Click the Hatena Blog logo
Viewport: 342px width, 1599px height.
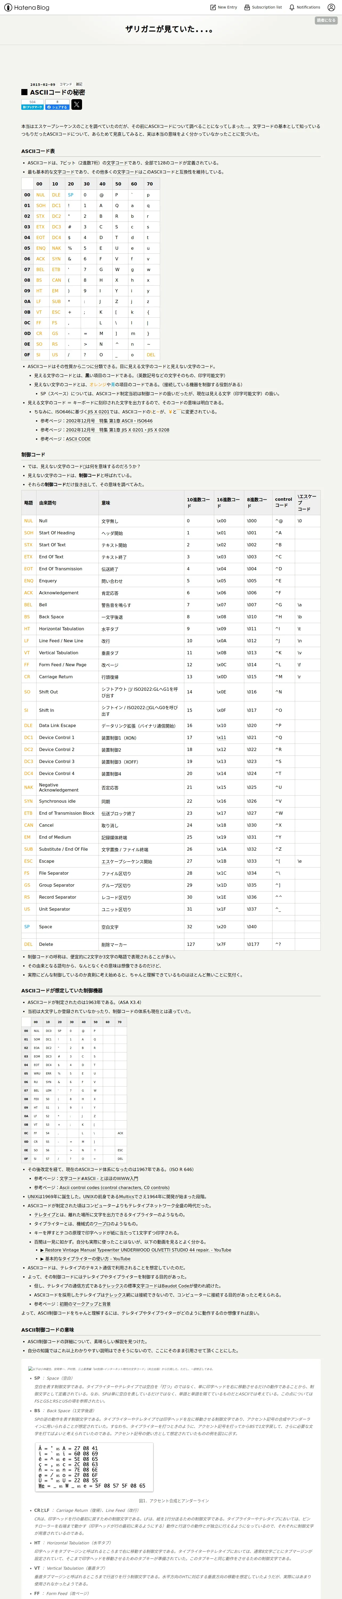[x=27, y=7]
